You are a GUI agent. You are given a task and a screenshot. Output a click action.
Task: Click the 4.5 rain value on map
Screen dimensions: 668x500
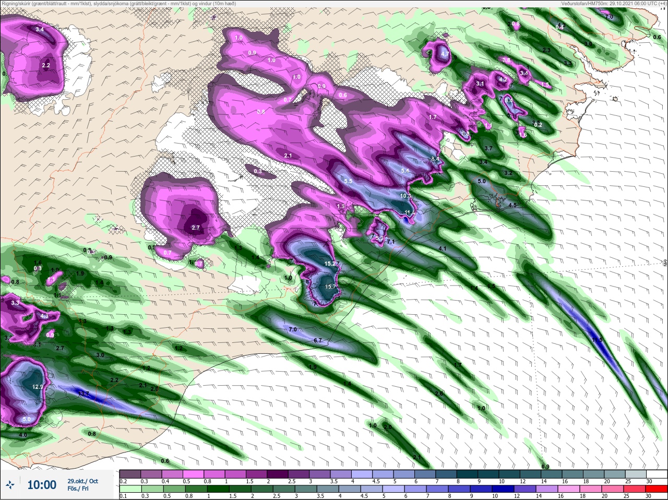pyautogui.click(x=512, y=205)
